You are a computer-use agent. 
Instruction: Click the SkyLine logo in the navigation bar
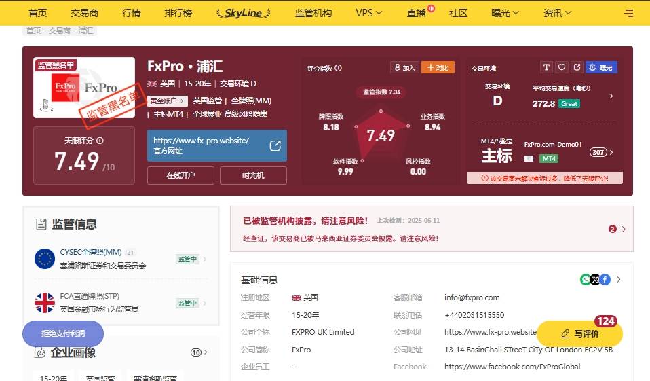point(244,13)
